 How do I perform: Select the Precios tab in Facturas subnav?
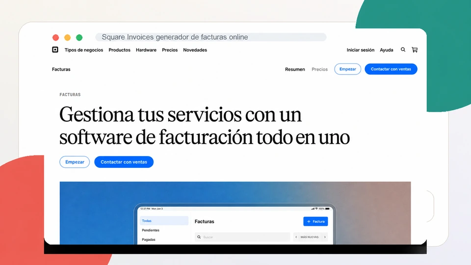319,69
